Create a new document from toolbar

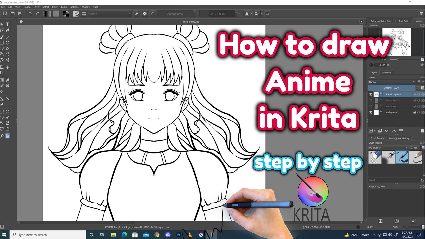5,14
